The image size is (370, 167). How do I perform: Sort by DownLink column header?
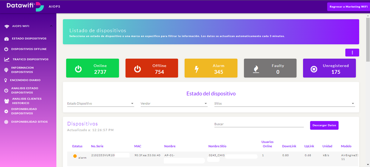click(x=289, y=146)
